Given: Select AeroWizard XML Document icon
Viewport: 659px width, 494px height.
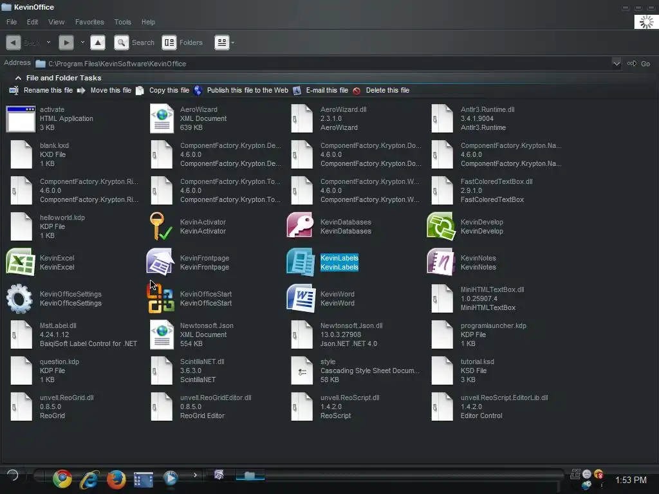Looking at the screenshot, I should pyautogui.click(x=162, y=119).
